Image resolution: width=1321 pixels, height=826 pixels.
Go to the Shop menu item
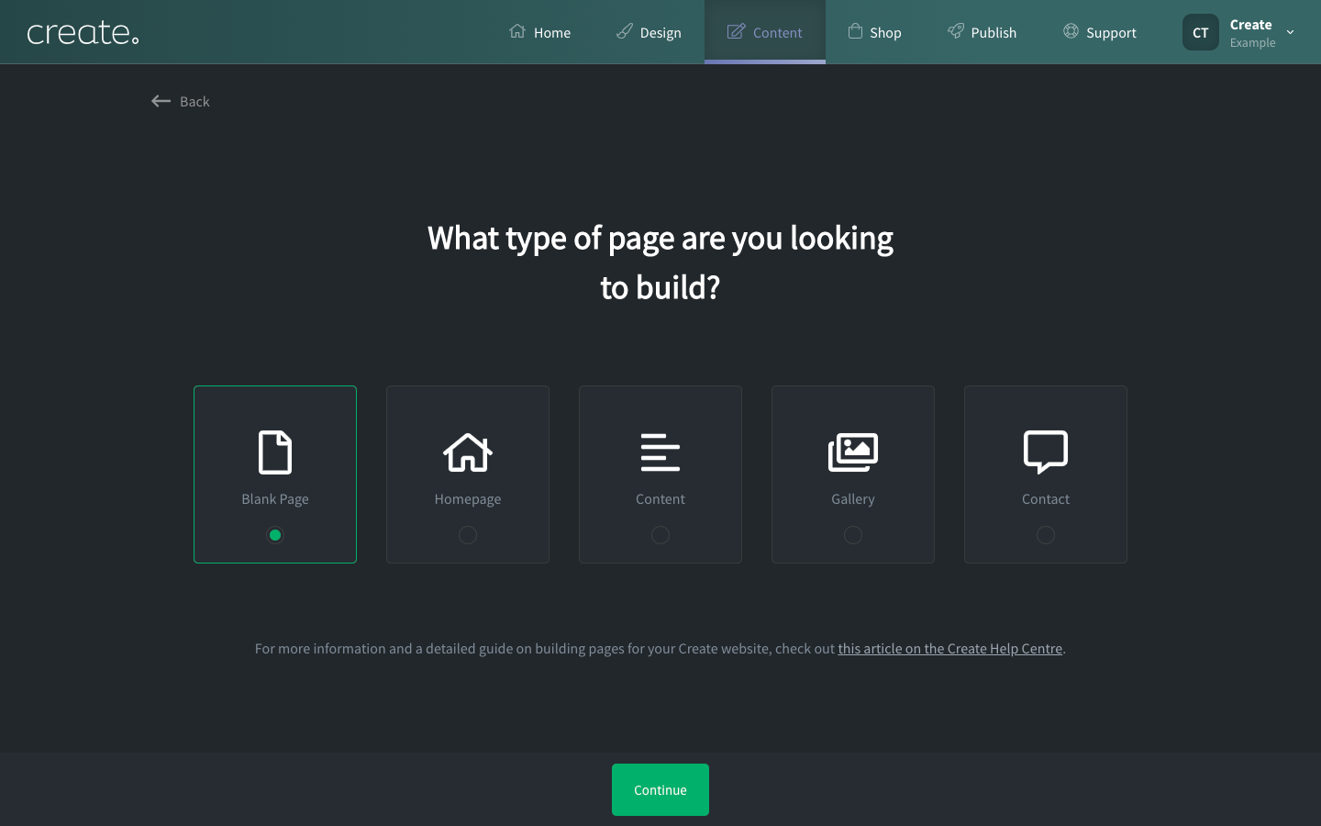coord(874,32)
